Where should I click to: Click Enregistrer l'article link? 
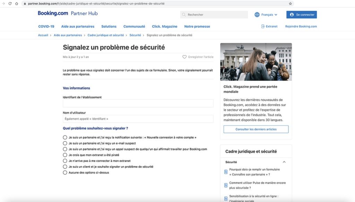(x=201, y=57)
